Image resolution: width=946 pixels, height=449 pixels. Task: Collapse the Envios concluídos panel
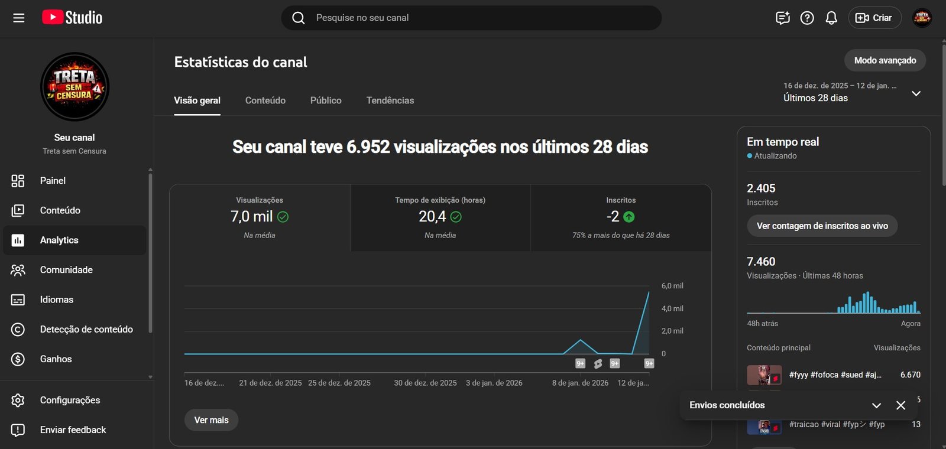point(876,405)
